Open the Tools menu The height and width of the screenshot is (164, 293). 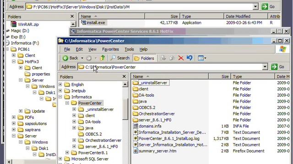[129, 49]
